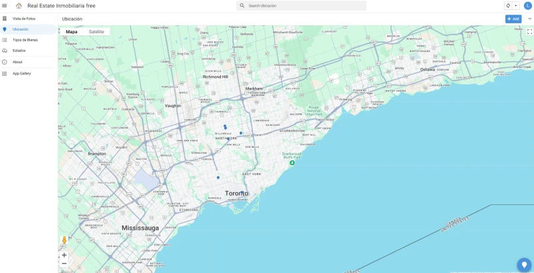This screenshot has width=534, height=273.
Task: Open dropdown arrow next to sync icon
Action: pos(515,6)
